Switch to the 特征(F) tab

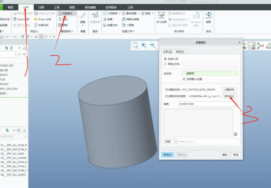180,52
